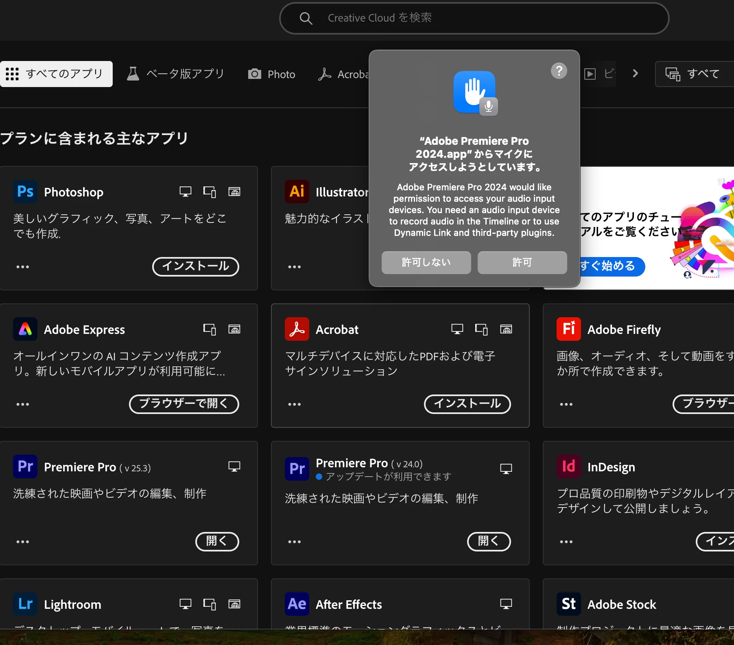734x645 pixels.
Task: Click 許可 to allow microphone access
Action: 522,263
